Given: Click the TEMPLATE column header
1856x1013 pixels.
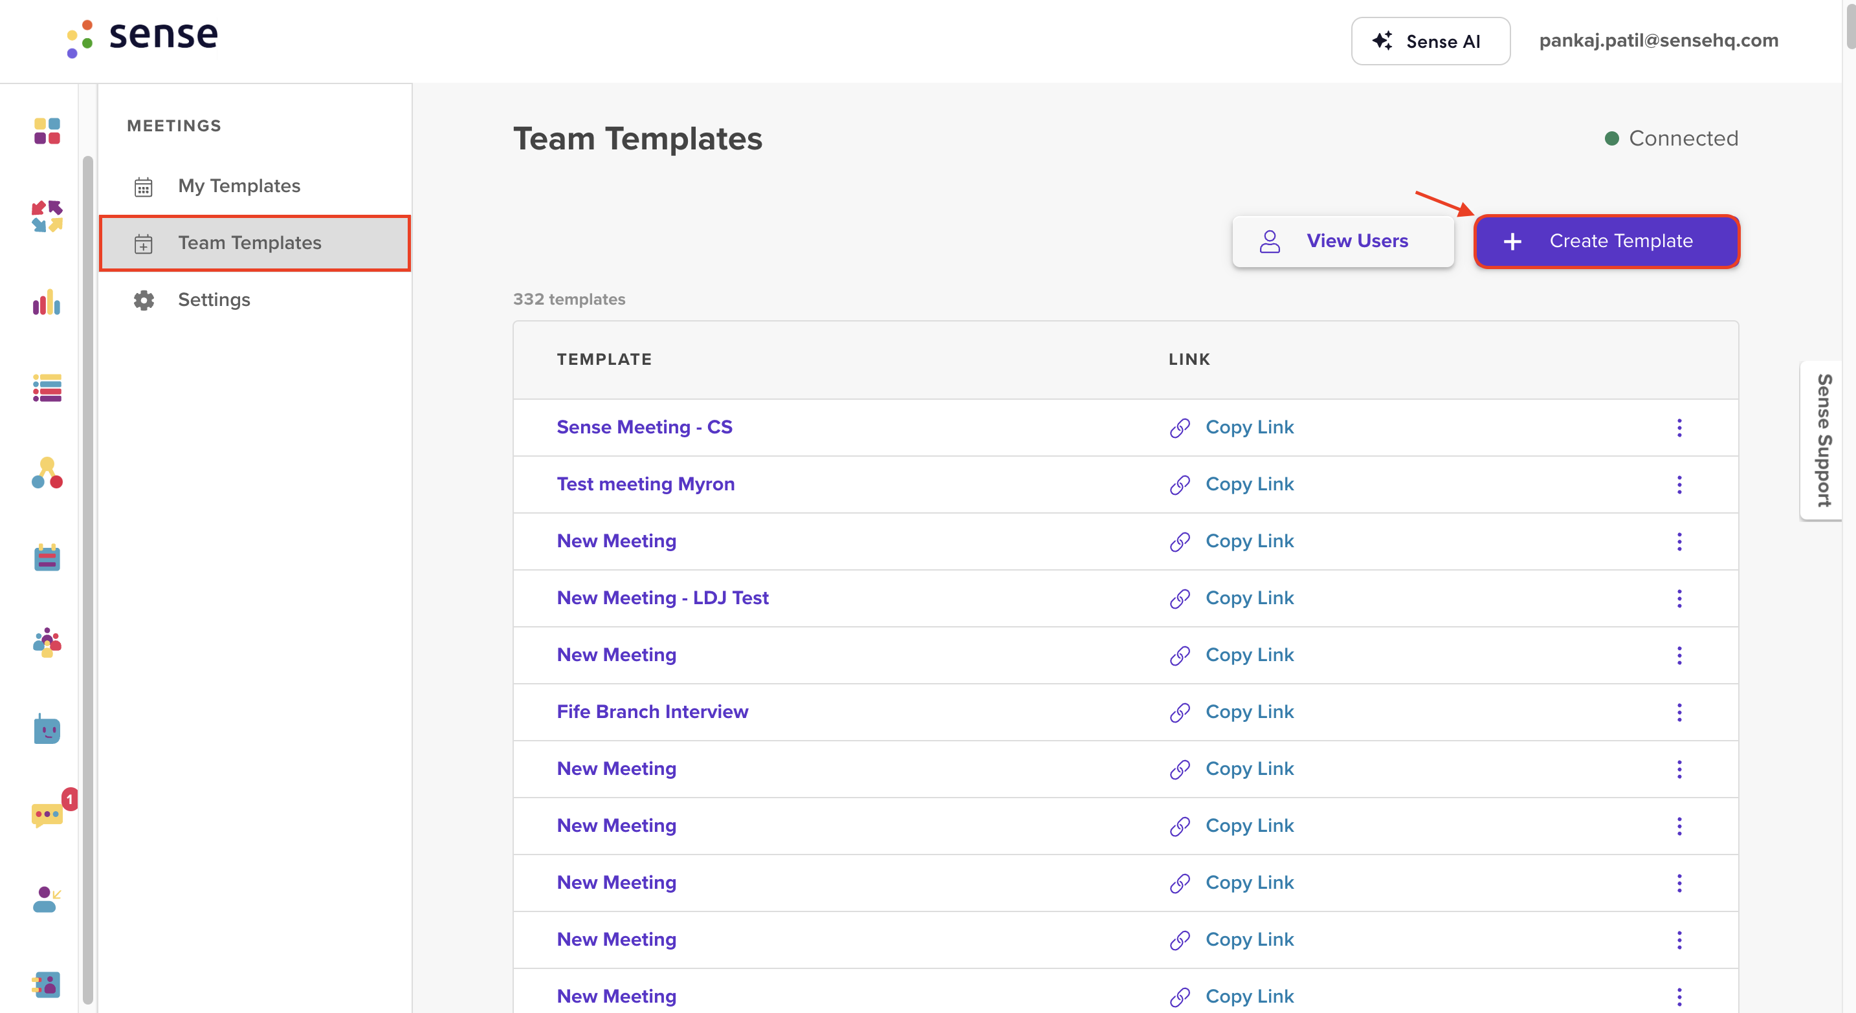Looking at the screenshot, I should [x=604, y=359].
